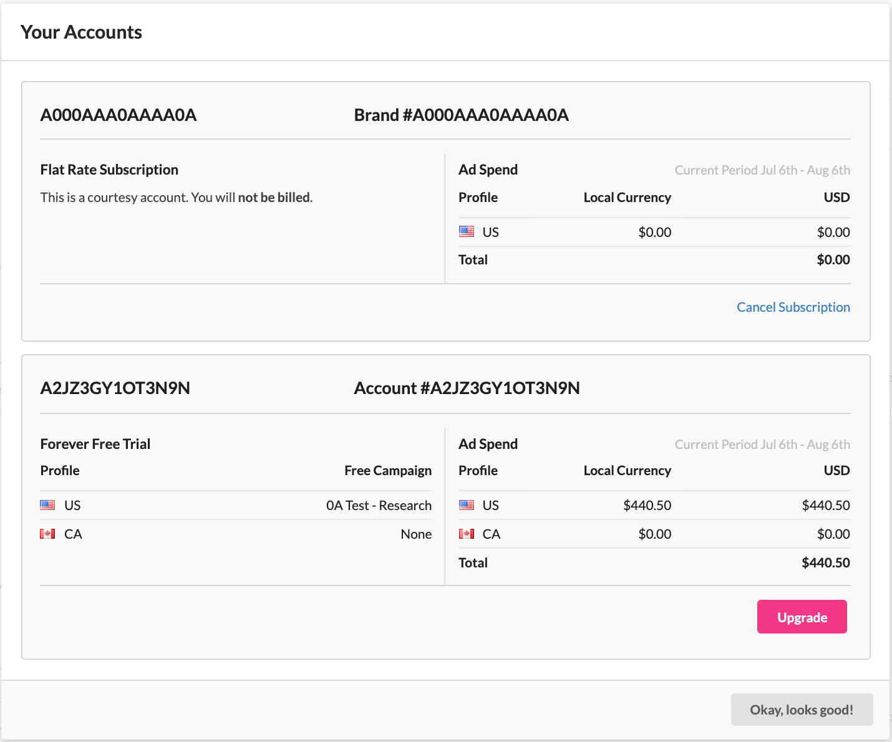This screenshot has width=892, height=742.
Task: Click the "Free Campaign" column header
Action: (x=387, y=471)
